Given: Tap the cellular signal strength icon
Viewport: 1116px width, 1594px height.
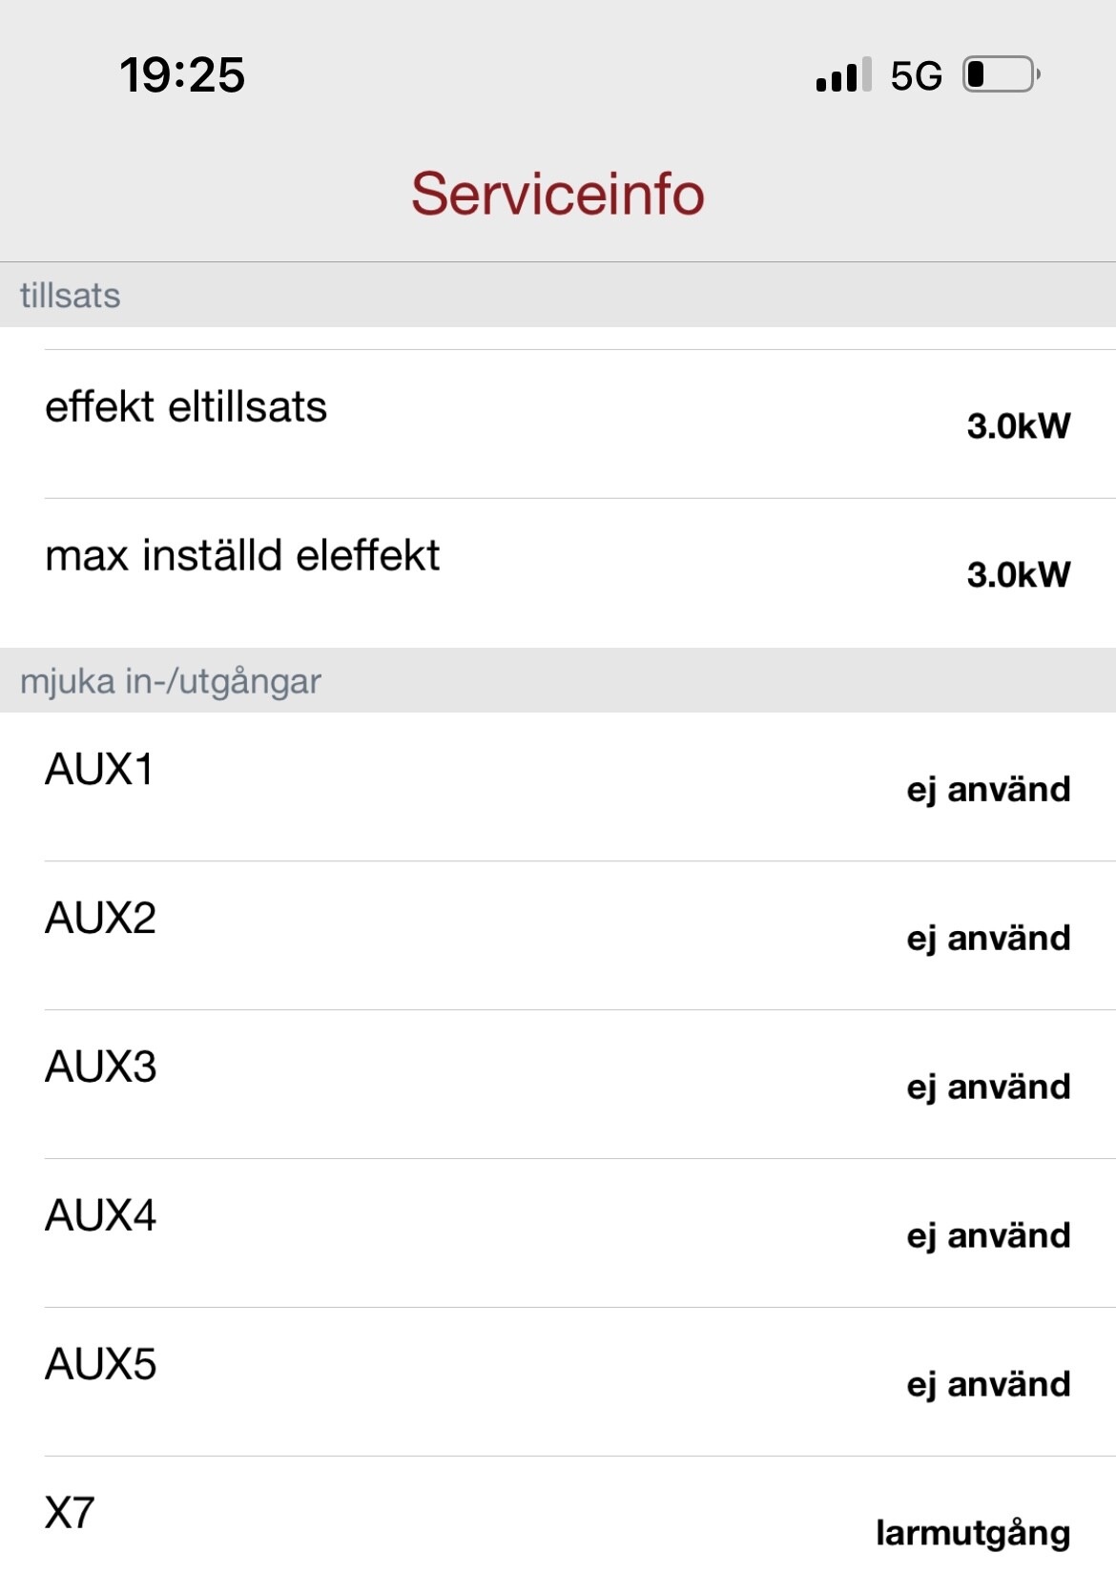Looking at the screenshot, I should (x=843, y=75).
